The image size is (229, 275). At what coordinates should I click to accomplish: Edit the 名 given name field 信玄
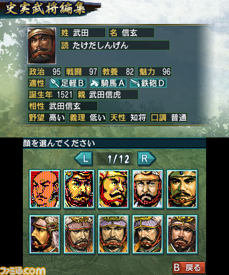[131, 33]
